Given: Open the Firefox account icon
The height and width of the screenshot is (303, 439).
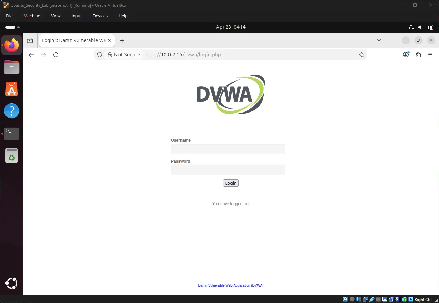Looking at the screenshot, I should coord(406,55).
